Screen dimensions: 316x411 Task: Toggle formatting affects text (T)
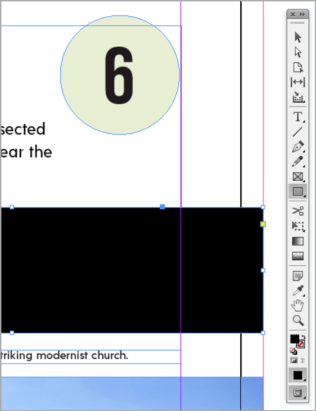click(302, 361)
